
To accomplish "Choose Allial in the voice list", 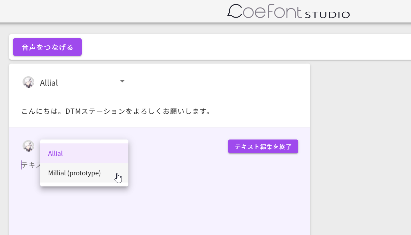I will point(84,153).
